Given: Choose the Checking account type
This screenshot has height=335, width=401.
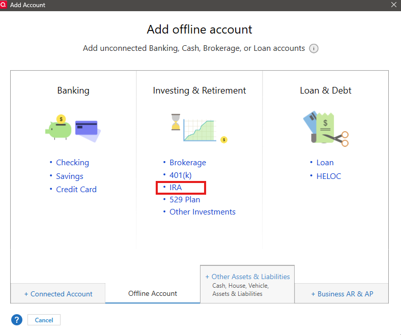Looking at the screenshot, I should [72, 163].
